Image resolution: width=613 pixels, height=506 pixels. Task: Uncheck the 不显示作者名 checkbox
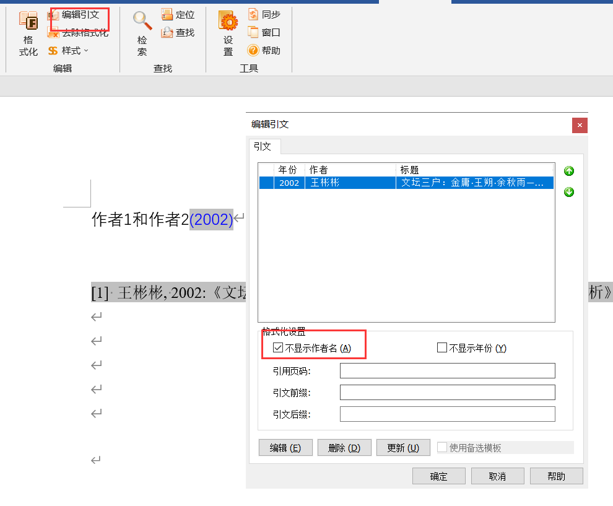click(x=278, y=348)
